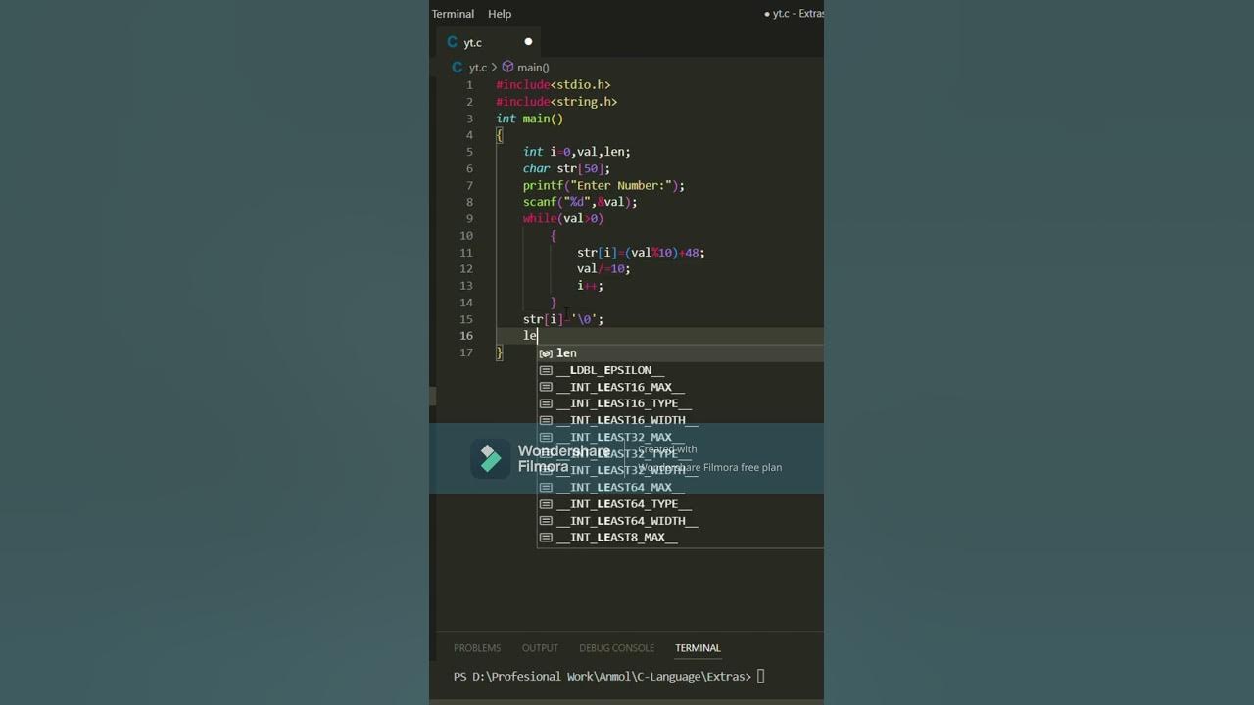This screenshot has height=705, width=1254.
Task: Click the printf("Enter Number:") line
Action: [603, 185]
